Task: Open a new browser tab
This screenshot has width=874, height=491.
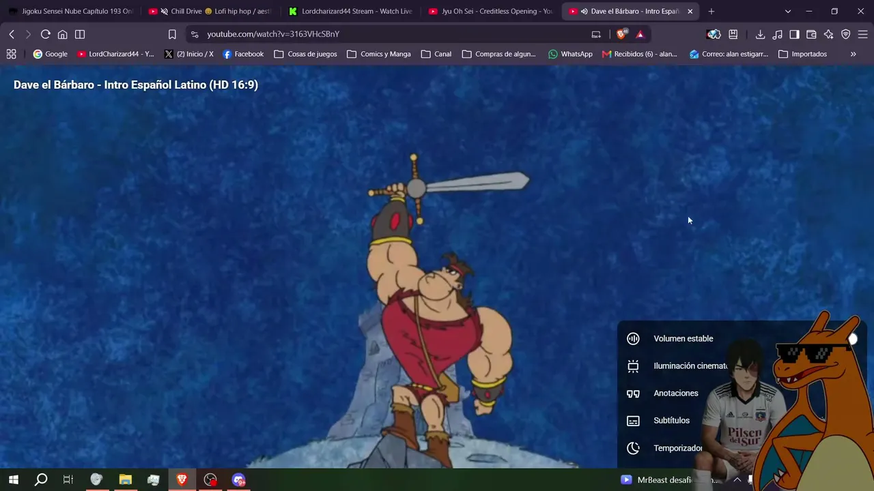Action: coord(711,12)
